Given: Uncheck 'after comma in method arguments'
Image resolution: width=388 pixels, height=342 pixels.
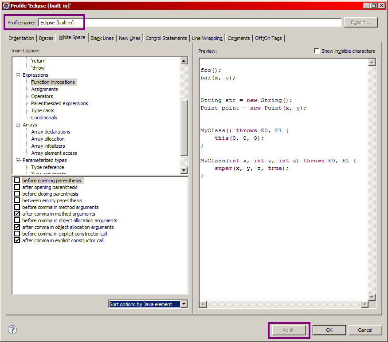Looking at the screenshot, I should [17, 213].
